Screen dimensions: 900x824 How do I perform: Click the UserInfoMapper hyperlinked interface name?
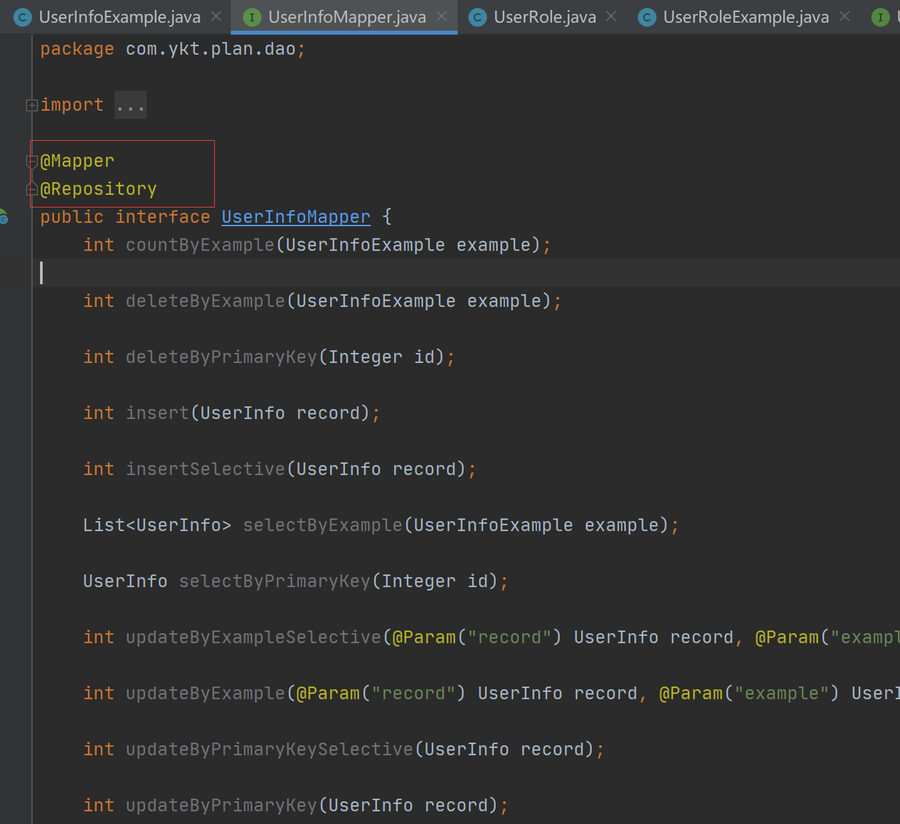click(x=296, y=217)
